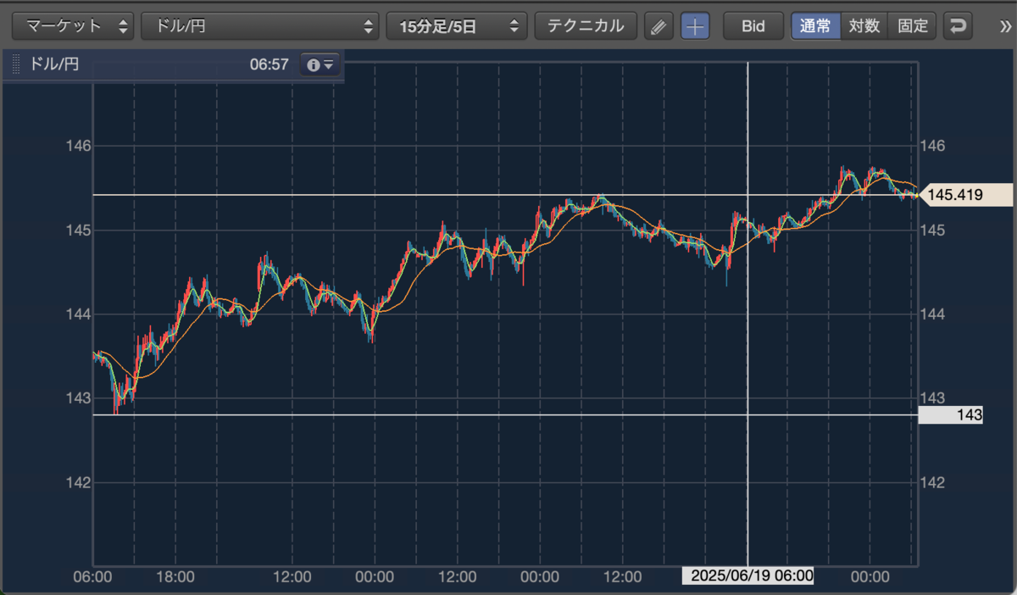1017x595 pixels.
Task: Grab the dotted handle of ドル/円 panel
Action: [x=15, y=64]
